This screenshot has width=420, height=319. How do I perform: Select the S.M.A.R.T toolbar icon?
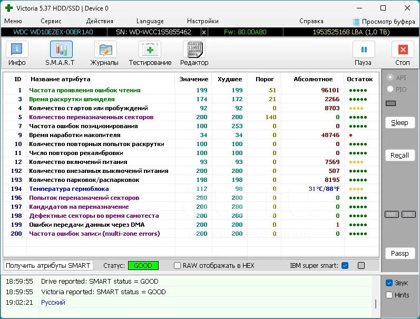[x=61, y=50]
